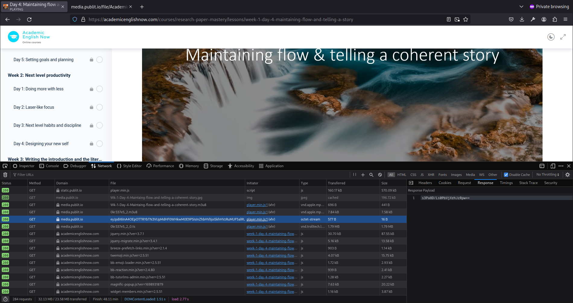Image resolution: width=573 pixels, height=303 pixels.
Task: Open the Headers tab in request details
Action: [425, 183]
